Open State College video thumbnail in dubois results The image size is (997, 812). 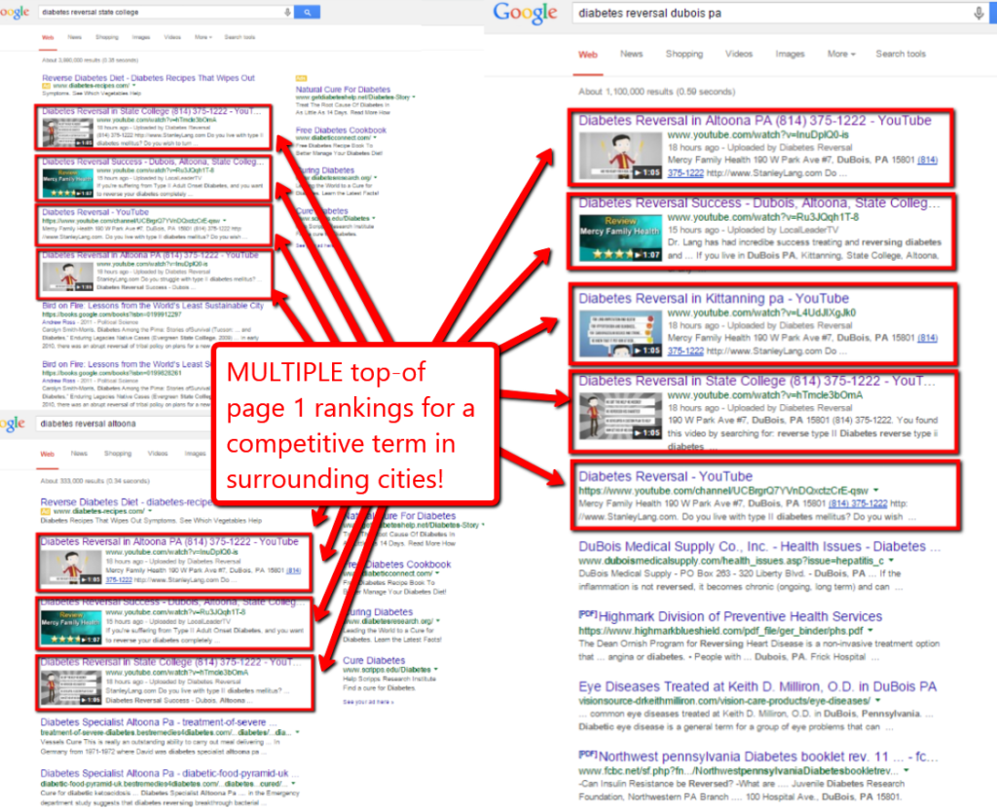(x=620, y=416)
